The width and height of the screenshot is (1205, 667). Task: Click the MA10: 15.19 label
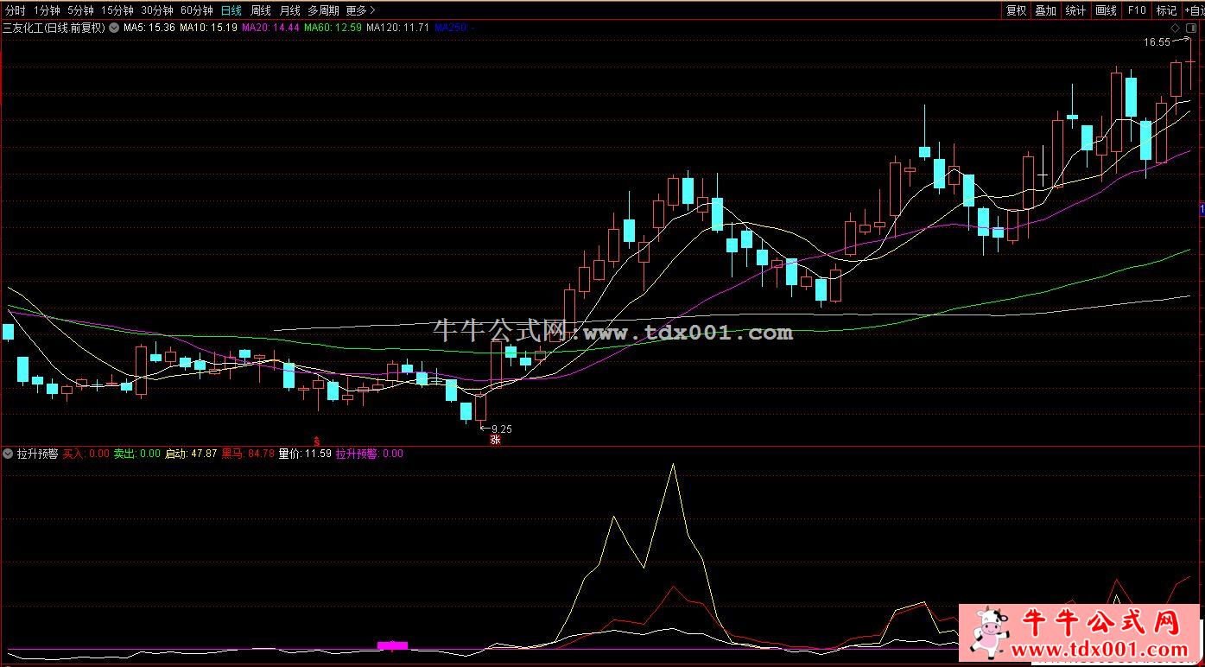pos(208,28)
